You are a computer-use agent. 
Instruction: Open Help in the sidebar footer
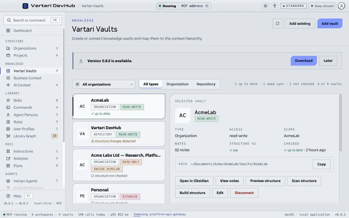(17, 196)
